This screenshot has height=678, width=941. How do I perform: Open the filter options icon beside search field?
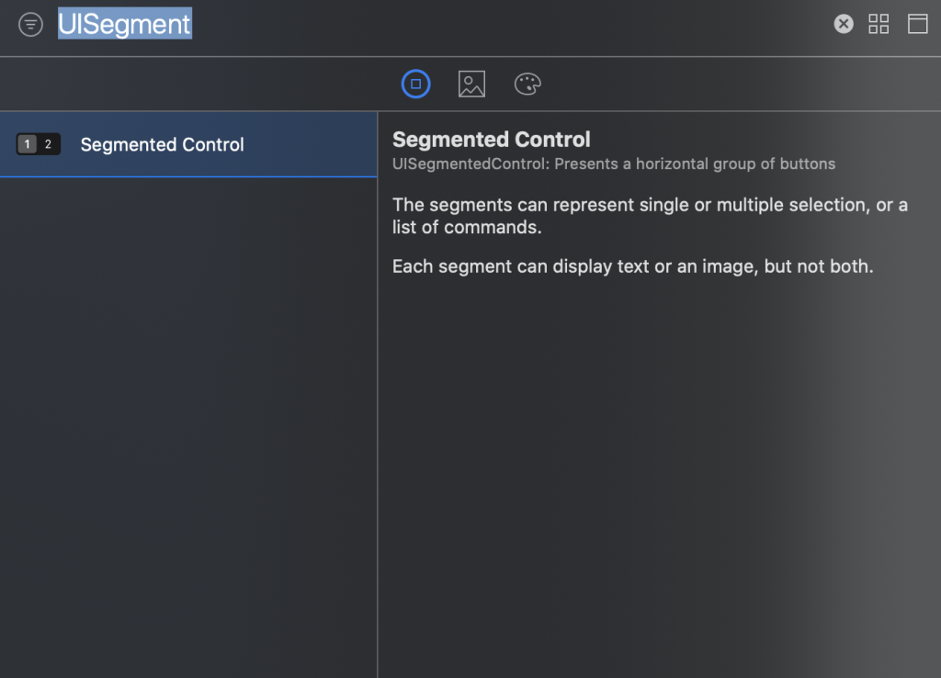point(30,24)
